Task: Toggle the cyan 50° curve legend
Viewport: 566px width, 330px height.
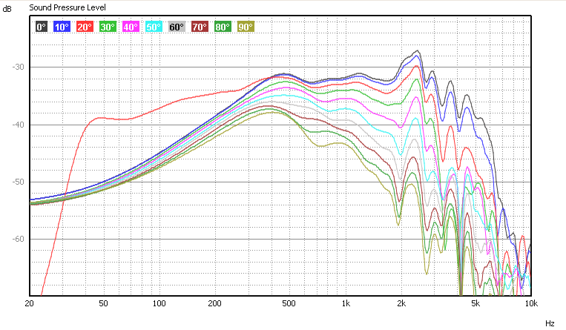Action: (154, 27)
